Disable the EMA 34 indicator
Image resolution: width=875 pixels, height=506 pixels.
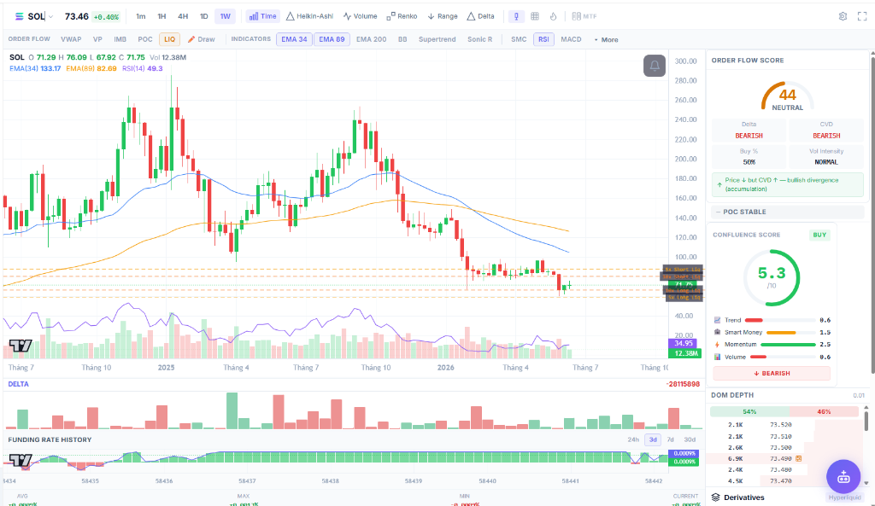pos(294,39)
